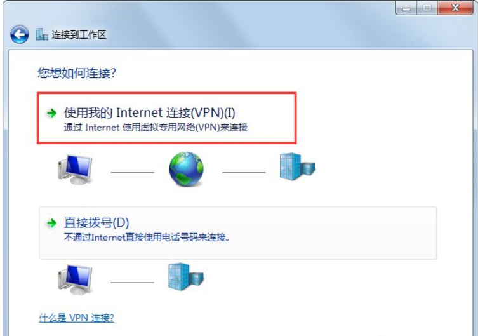Minimize the window
The height and width of the screenshot is (336, 478).
click(406, 8)
